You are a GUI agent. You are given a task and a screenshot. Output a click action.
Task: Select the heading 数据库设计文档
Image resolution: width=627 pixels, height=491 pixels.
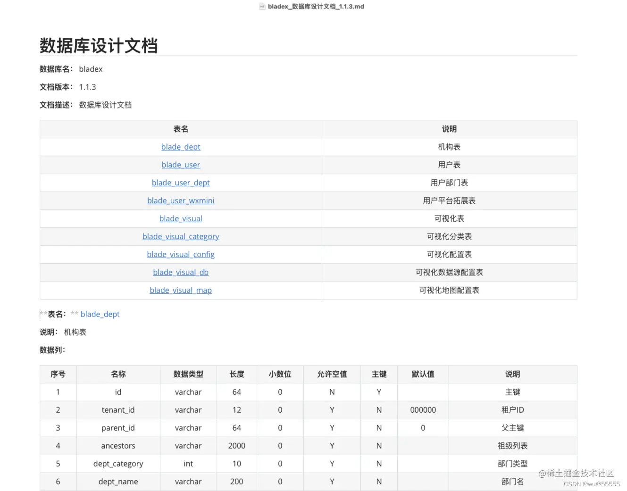pyautogui.click(x=99, y=46)
